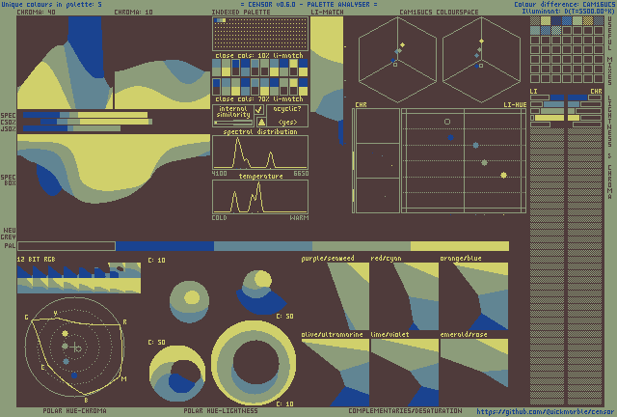This screenshot has width=617, height=417.
Task: Open the red/cyan complementaries thumbnail
Action: (405, 296)
